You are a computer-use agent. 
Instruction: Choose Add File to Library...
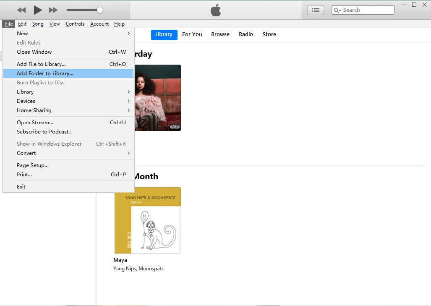(68, 64)
